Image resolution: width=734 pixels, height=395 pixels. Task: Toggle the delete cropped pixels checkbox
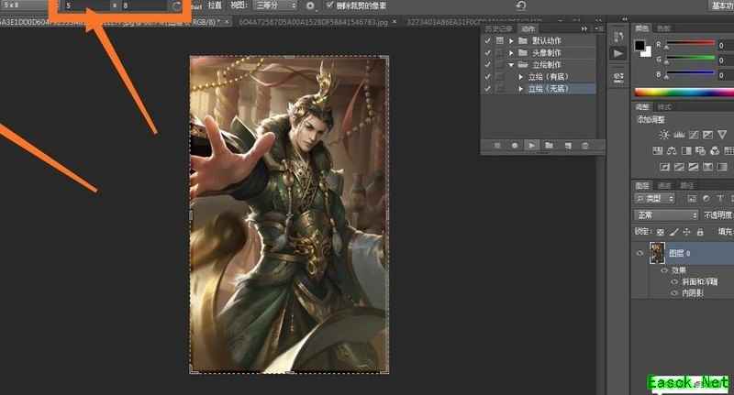(x=330, y=5)
